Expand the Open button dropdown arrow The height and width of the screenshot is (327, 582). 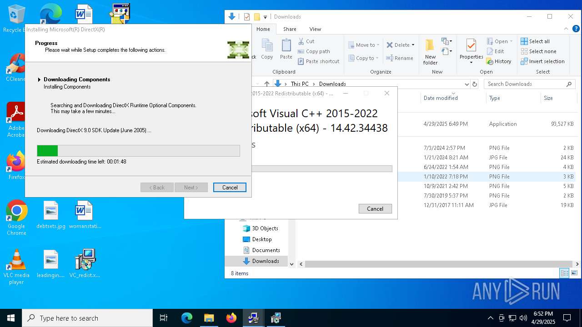coord(511,41)
